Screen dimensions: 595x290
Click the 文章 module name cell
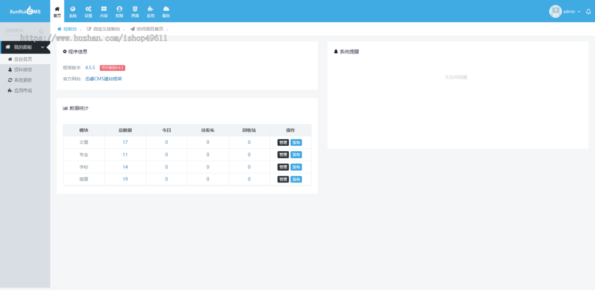[84, 142]
